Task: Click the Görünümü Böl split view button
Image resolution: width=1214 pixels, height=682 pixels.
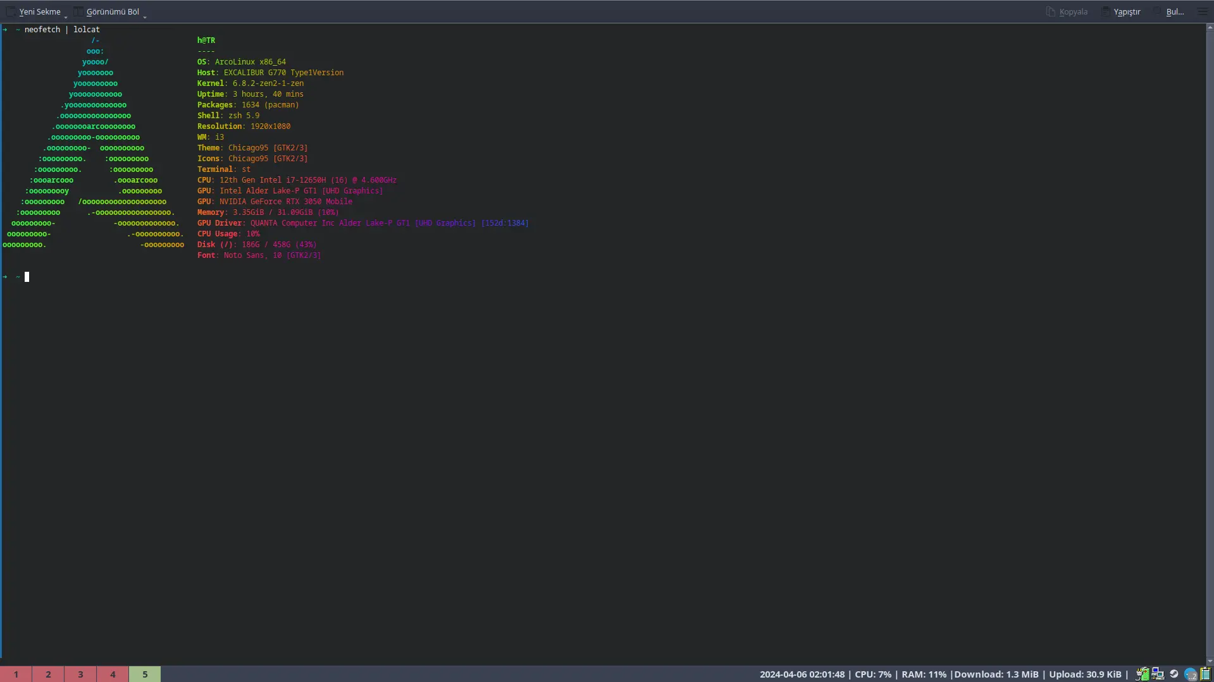Action: pos(106,11)
